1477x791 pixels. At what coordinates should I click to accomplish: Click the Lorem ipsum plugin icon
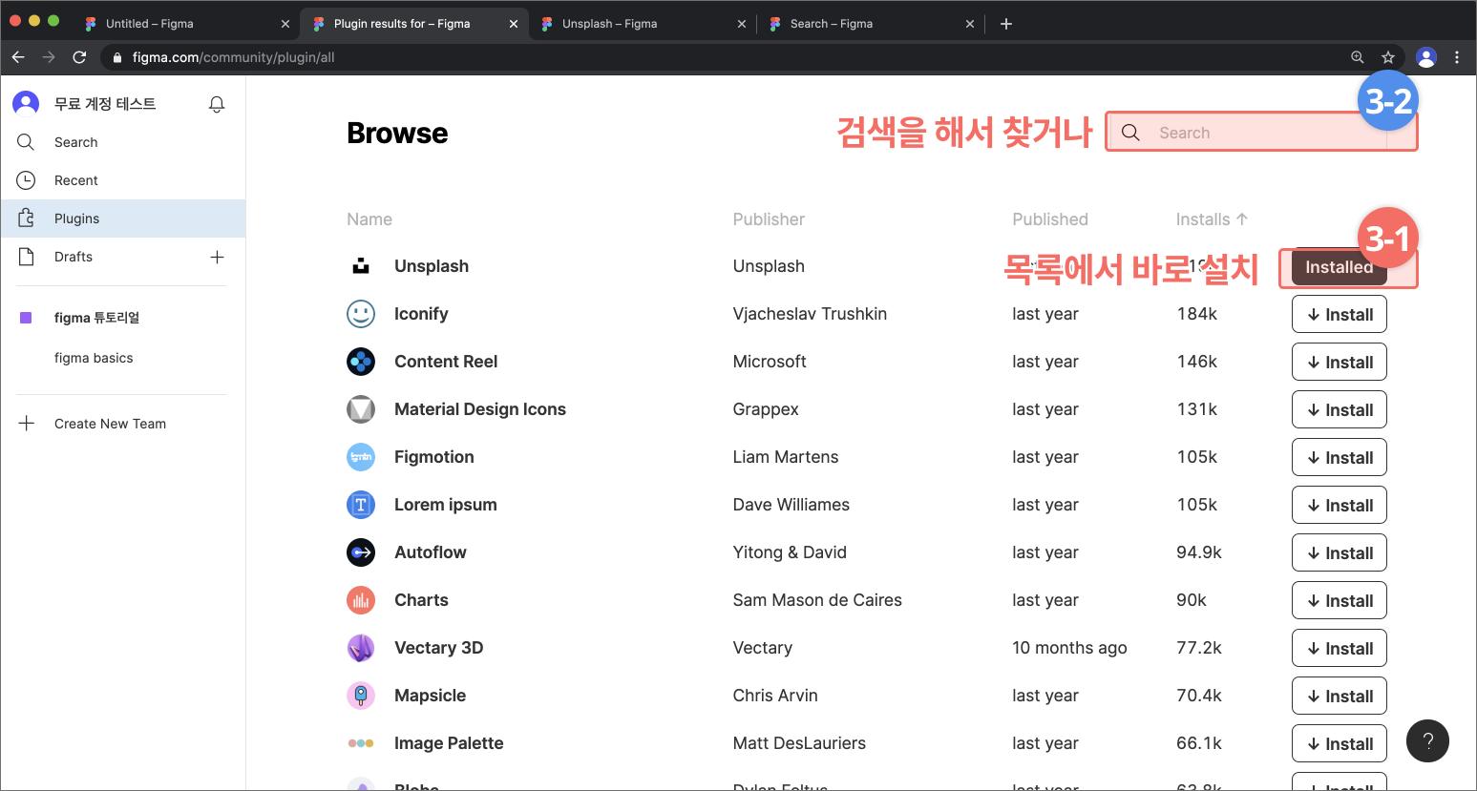coord(361,505)
